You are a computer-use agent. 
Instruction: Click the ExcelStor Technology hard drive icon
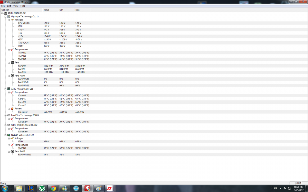pyautogui.click(x=9, y=115)
